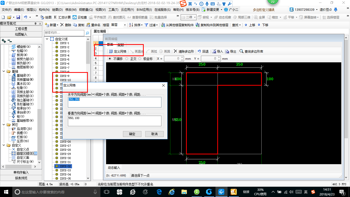Open 云应用(Y) menu
Viewport: 350px width, 197px height.
coord(127,10)
